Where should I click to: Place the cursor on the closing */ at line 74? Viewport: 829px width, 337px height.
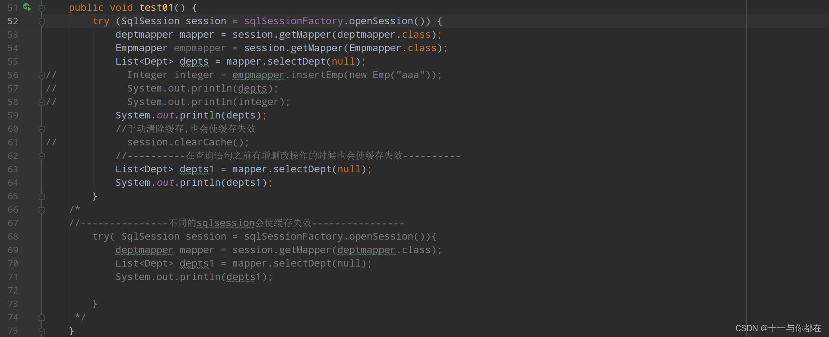80,317
